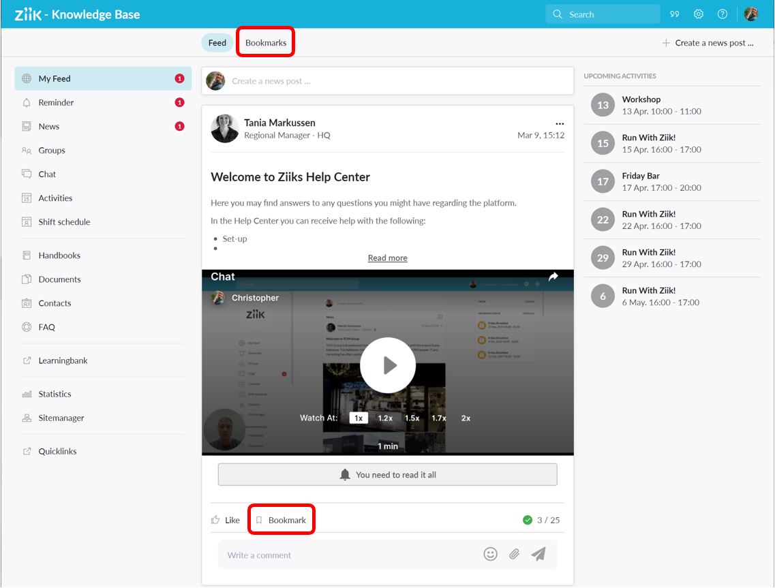775x588 pixels.
Task: Open Tania Markussen's profile photo
Action: pyautogui.click(x=225, y=129)
